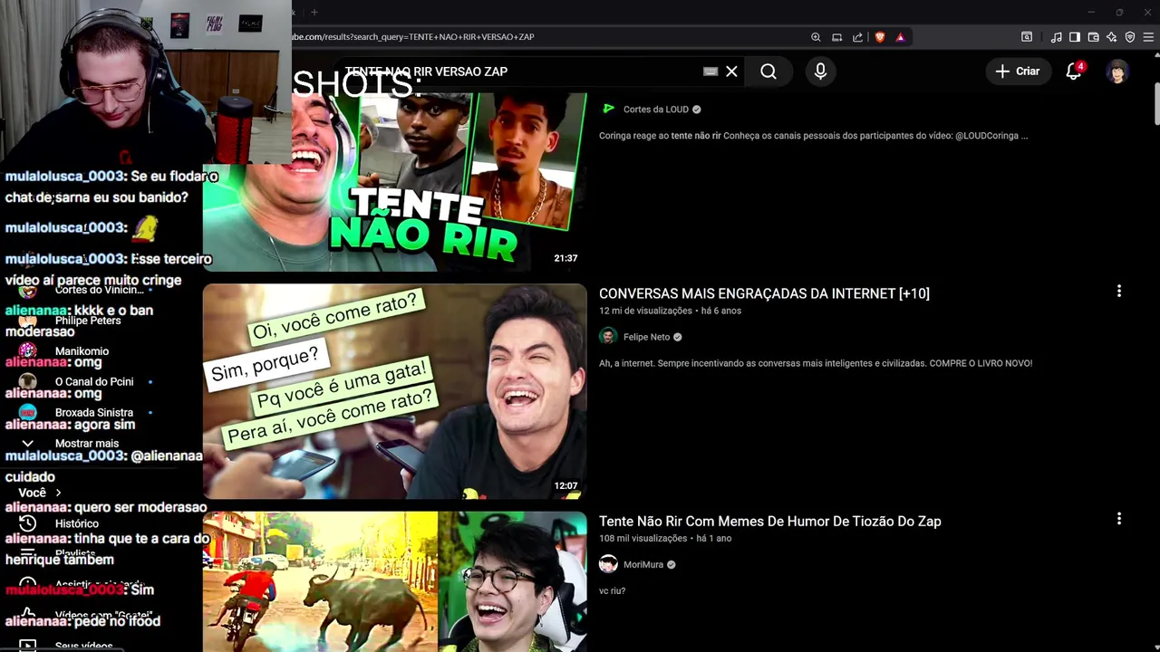Open the Cortes da LOUD channel link

(x=656, y=110)
